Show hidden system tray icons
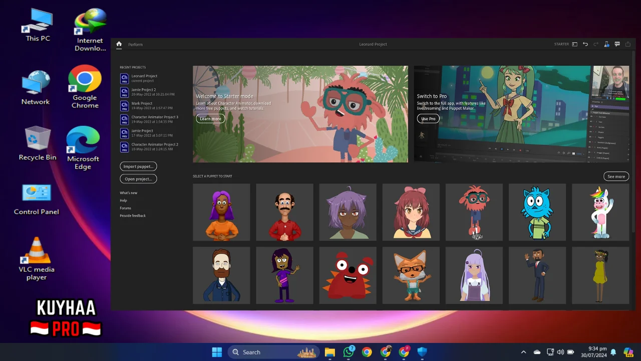 pyautogui.click(x=523, y=352)
